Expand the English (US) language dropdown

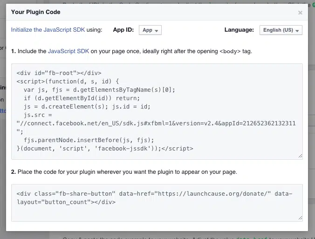pyautogui.click(x=281, y=30)
